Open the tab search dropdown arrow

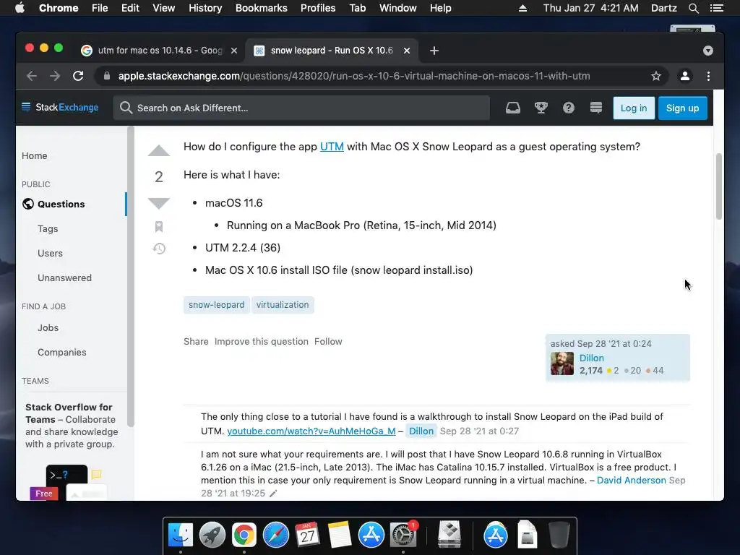(x=708, y=51)
